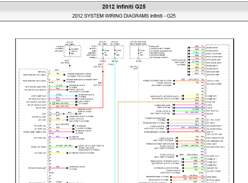Click the "ACC IND" pin label

(x=42, y=120)
